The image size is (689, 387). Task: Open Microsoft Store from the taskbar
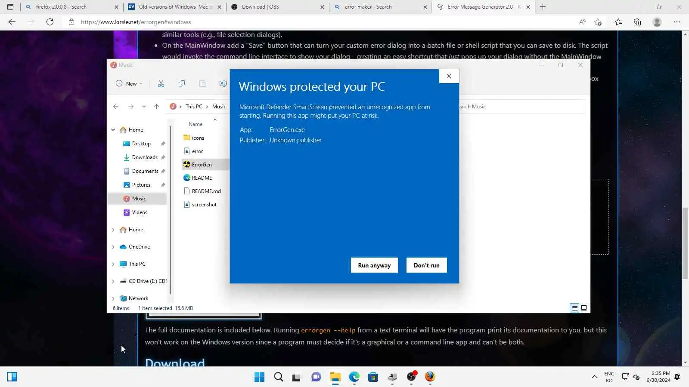coord(373,377)
